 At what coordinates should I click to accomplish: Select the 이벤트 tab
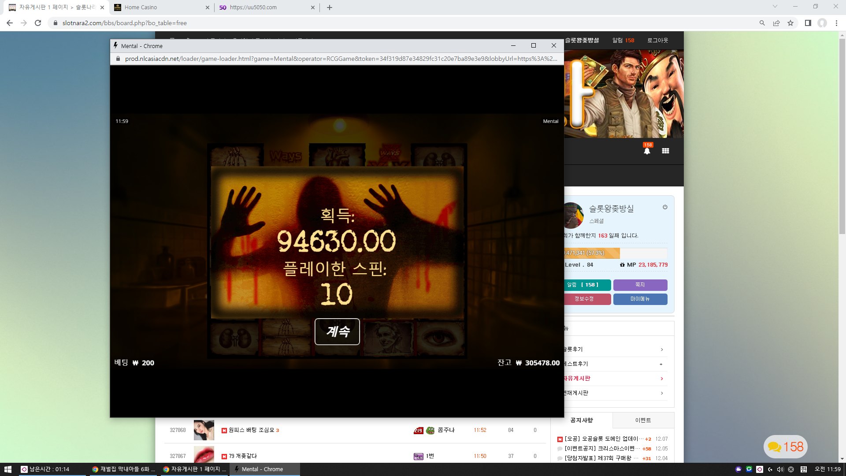(643, 420)
